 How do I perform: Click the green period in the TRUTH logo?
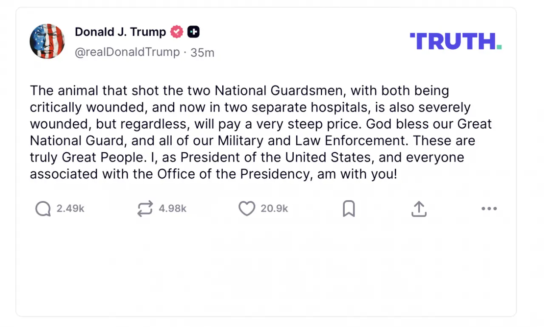[499, 48]
